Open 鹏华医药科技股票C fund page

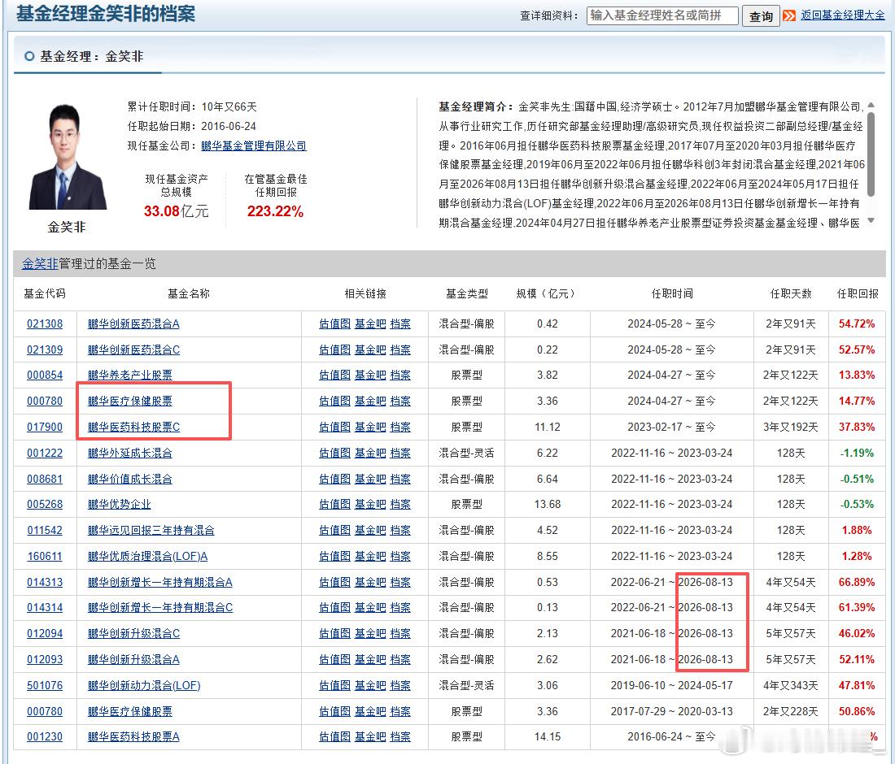tap(133, 427)
